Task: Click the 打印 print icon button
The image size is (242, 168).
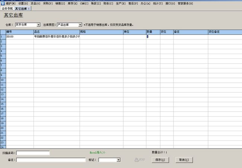Action: pyautogui.click(x=140, y=160)
